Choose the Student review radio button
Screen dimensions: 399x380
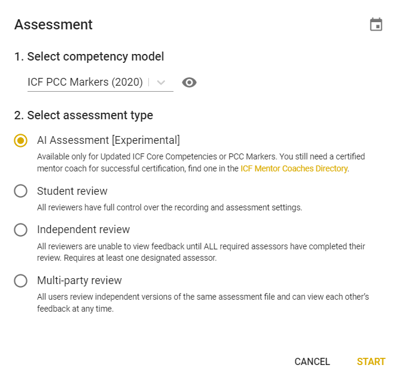tap(21, 191)
